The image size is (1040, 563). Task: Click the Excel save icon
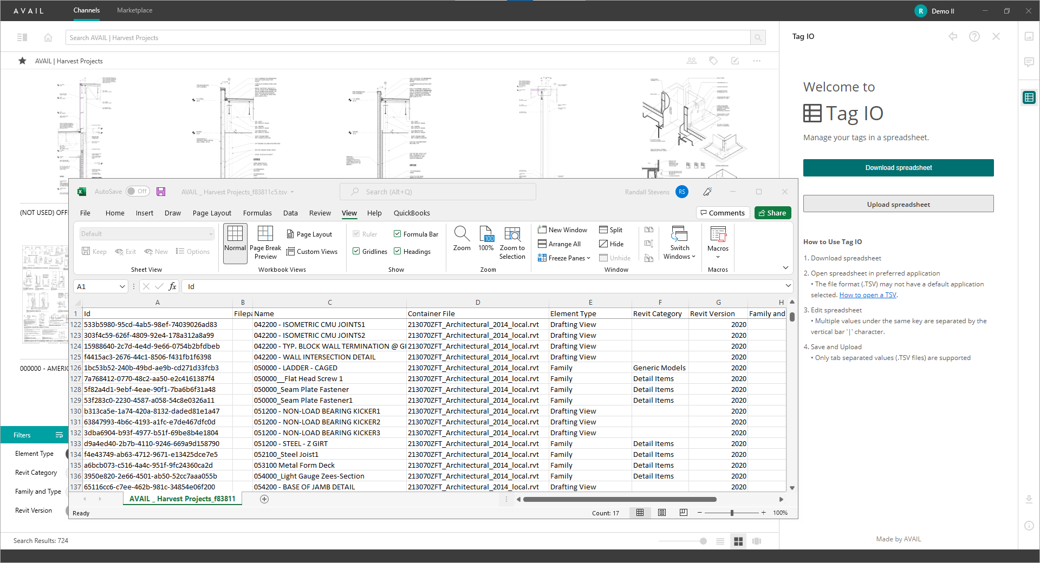pos(161,192)
